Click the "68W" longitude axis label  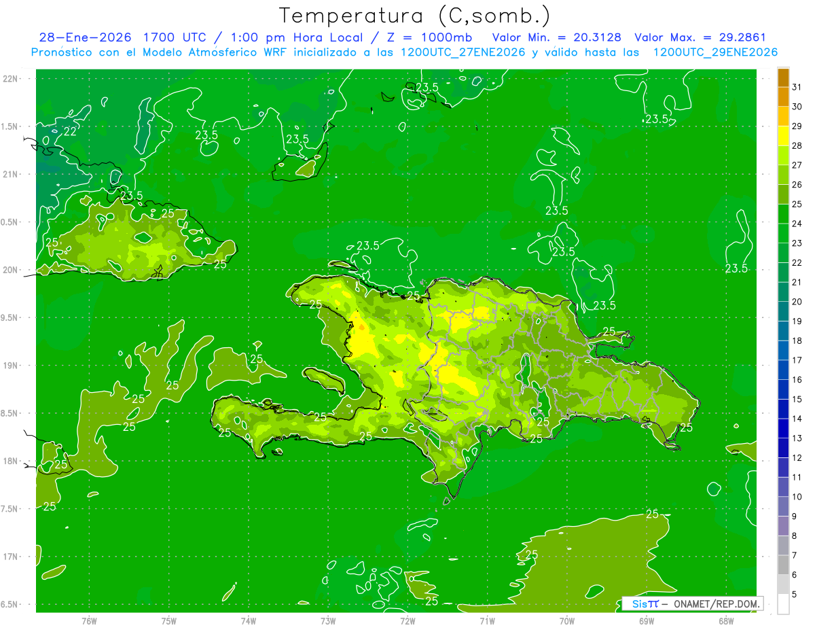(726, 620)
